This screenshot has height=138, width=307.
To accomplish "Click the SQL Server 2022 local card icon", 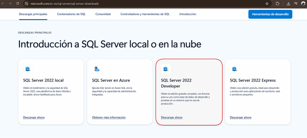I will pyautogui.click(x=28, y=69).
